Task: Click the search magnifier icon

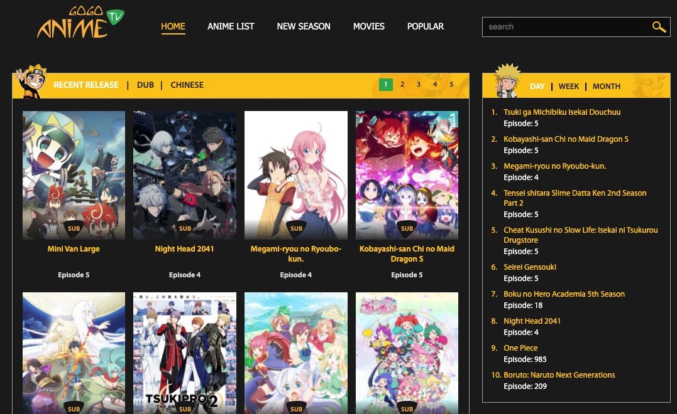Action: 658,27
